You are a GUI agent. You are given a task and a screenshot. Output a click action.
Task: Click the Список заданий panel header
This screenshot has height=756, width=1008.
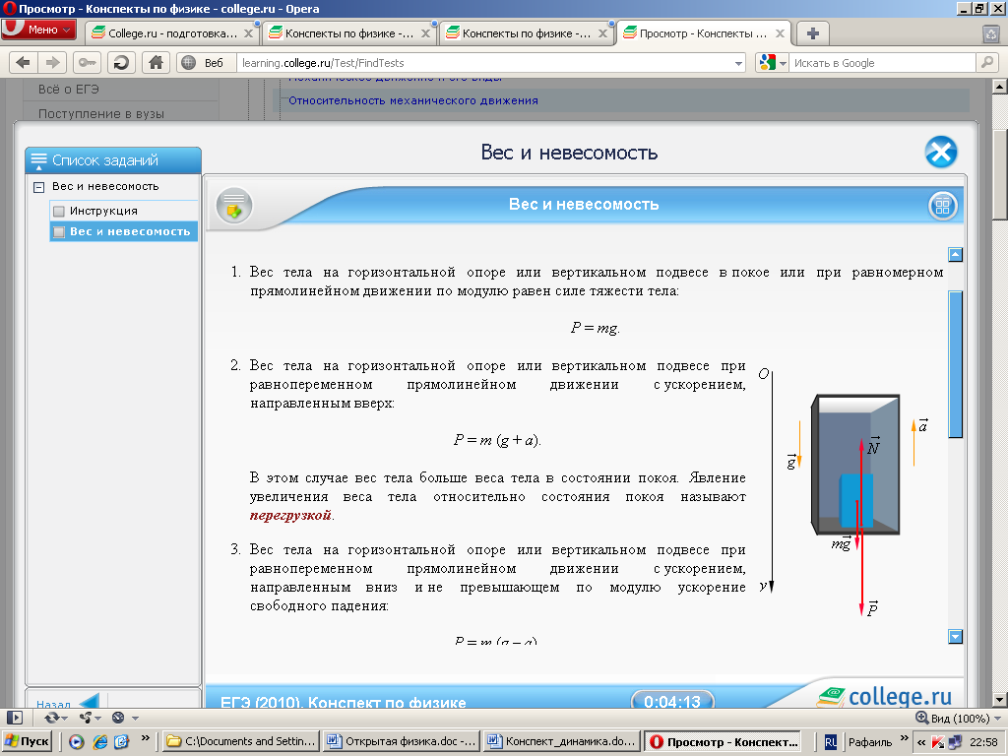(x=113, y=160)
